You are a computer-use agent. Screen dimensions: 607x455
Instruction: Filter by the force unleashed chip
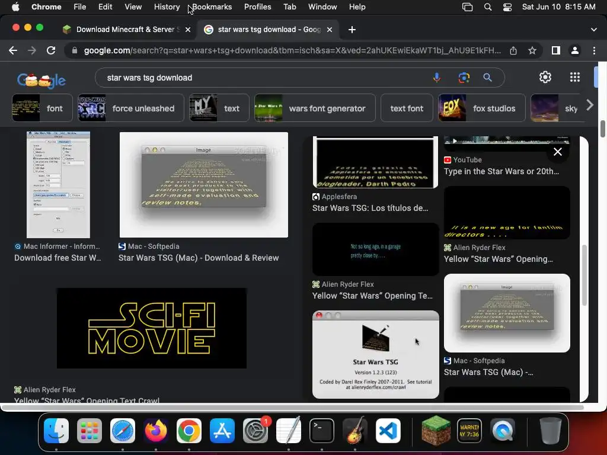131,108
